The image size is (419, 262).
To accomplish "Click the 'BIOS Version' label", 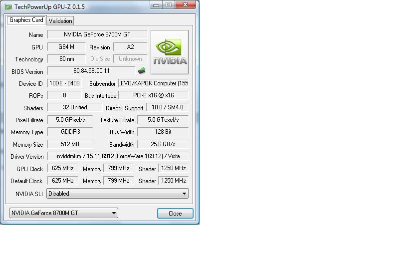I will 27,72.
